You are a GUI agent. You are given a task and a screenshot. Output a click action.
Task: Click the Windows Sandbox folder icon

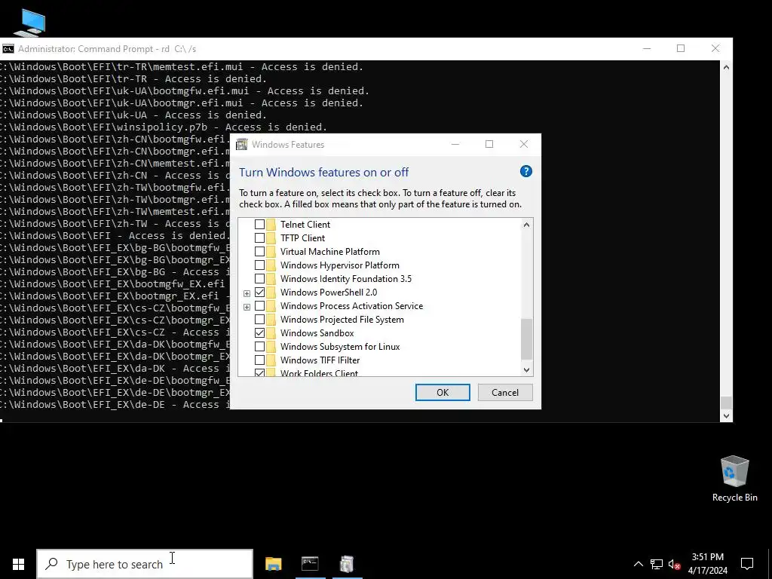tap(271, 332)
